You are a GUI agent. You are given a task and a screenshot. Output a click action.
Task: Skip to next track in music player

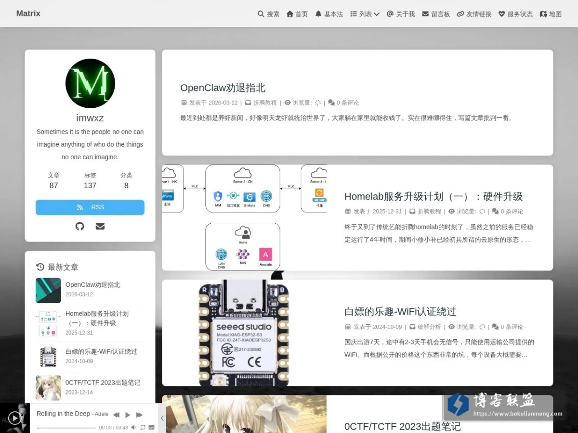point(139,415)
